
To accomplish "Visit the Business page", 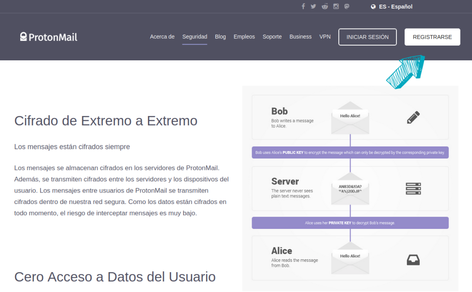I will tap(301, 37).
